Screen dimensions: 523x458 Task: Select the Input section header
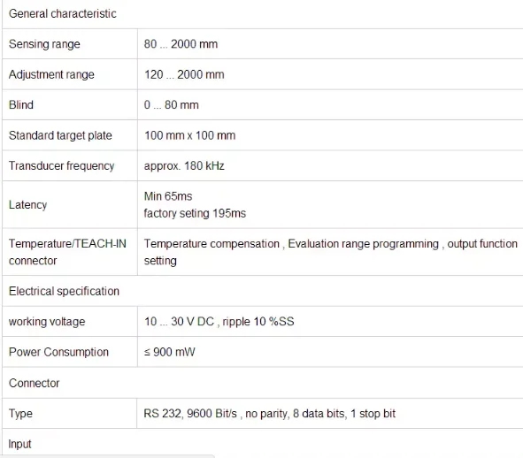pyautogui.click(x=19, y=444)
